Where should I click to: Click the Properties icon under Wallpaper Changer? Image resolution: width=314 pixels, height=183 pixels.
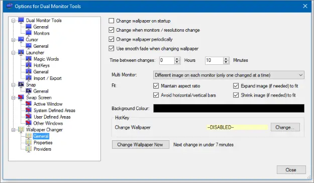tap(29, 142)
